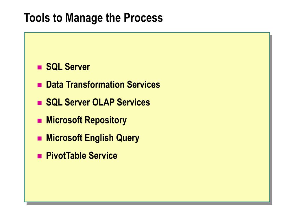Select the SQL Server bullet text
The height and width of the screenshot is (222, 296).
pyautogui.click(x=68, y=67)
